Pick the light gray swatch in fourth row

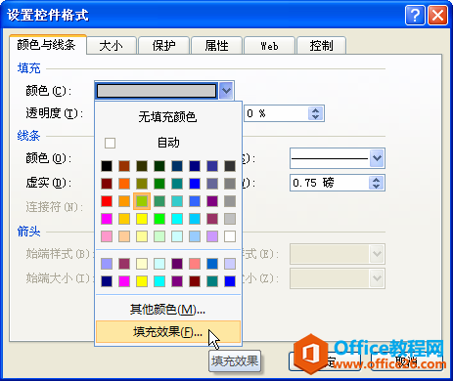tap(230, 219)
